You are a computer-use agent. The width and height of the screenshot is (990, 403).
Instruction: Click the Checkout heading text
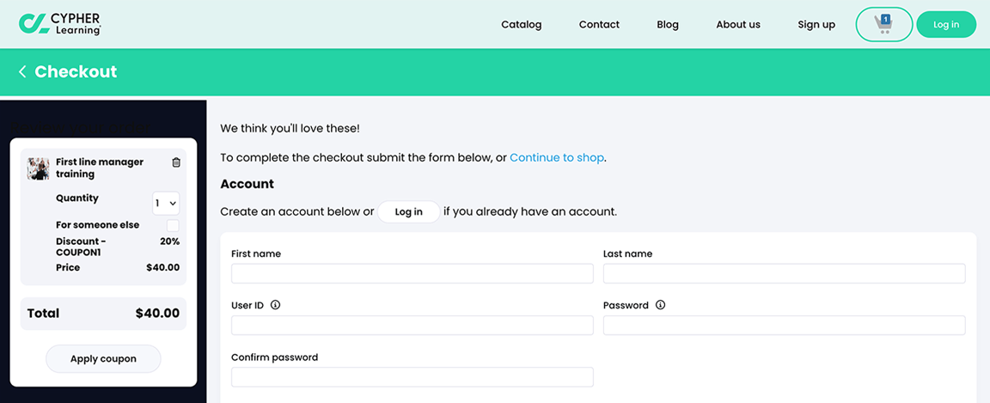pyautogui.click(x=76, y=72)
